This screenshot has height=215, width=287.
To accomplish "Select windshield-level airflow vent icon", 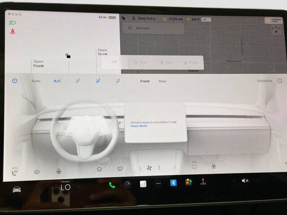I will pos(78,81).
